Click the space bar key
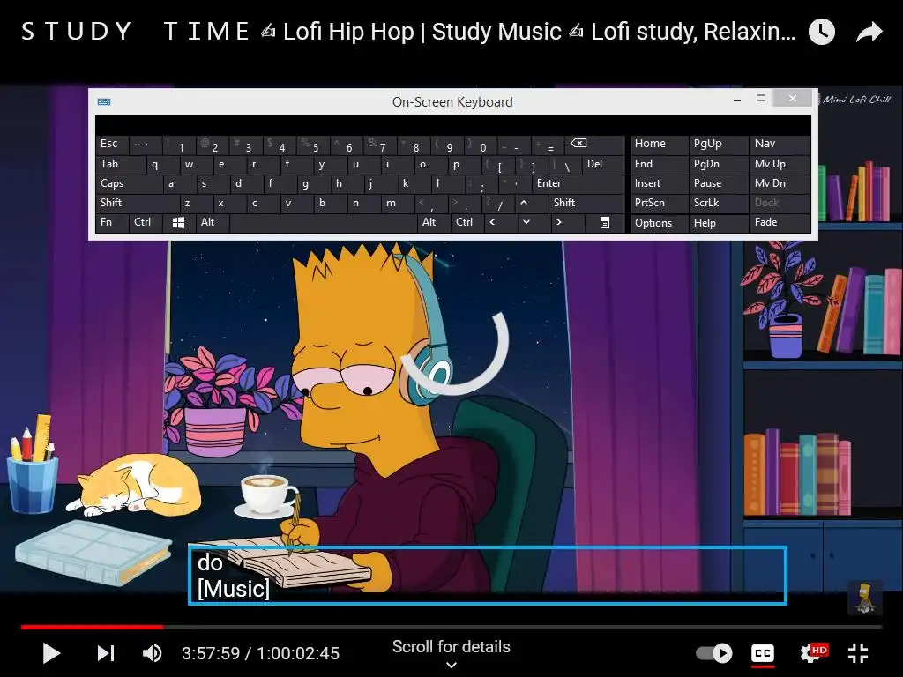This screenshot has width=903, height=677. pos(323,223)
